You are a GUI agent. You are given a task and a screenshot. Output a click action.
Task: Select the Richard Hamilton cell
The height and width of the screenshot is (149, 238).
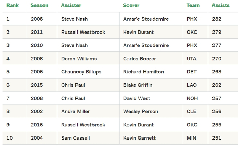[143, 72]
